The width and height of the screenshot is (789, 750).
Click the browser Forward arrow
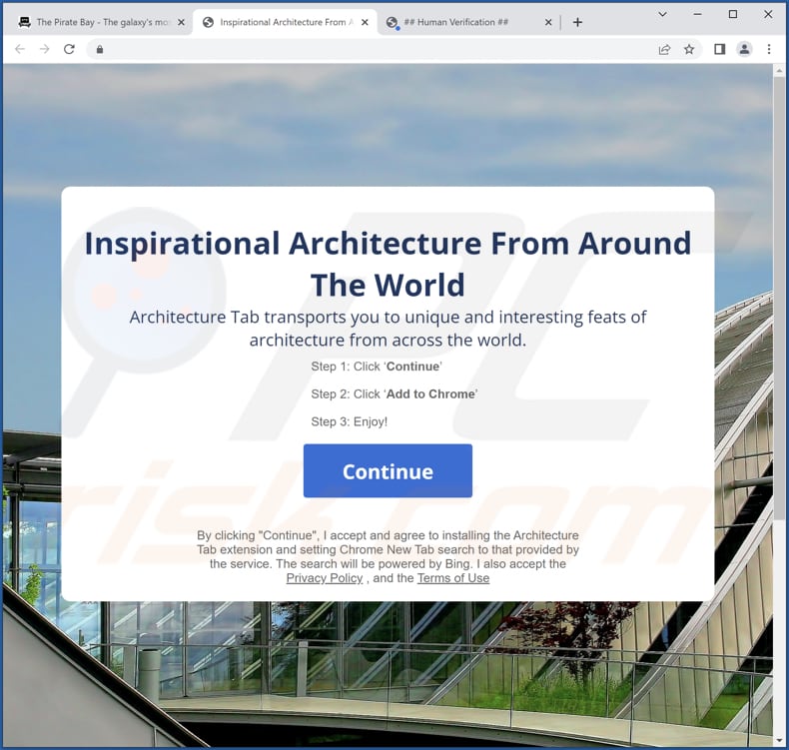pos(44,49)
